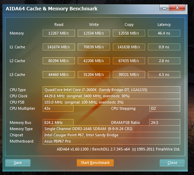Click the Memory Bus field 824.1 MHz
The image size is (194, 175).
point(58,123)
